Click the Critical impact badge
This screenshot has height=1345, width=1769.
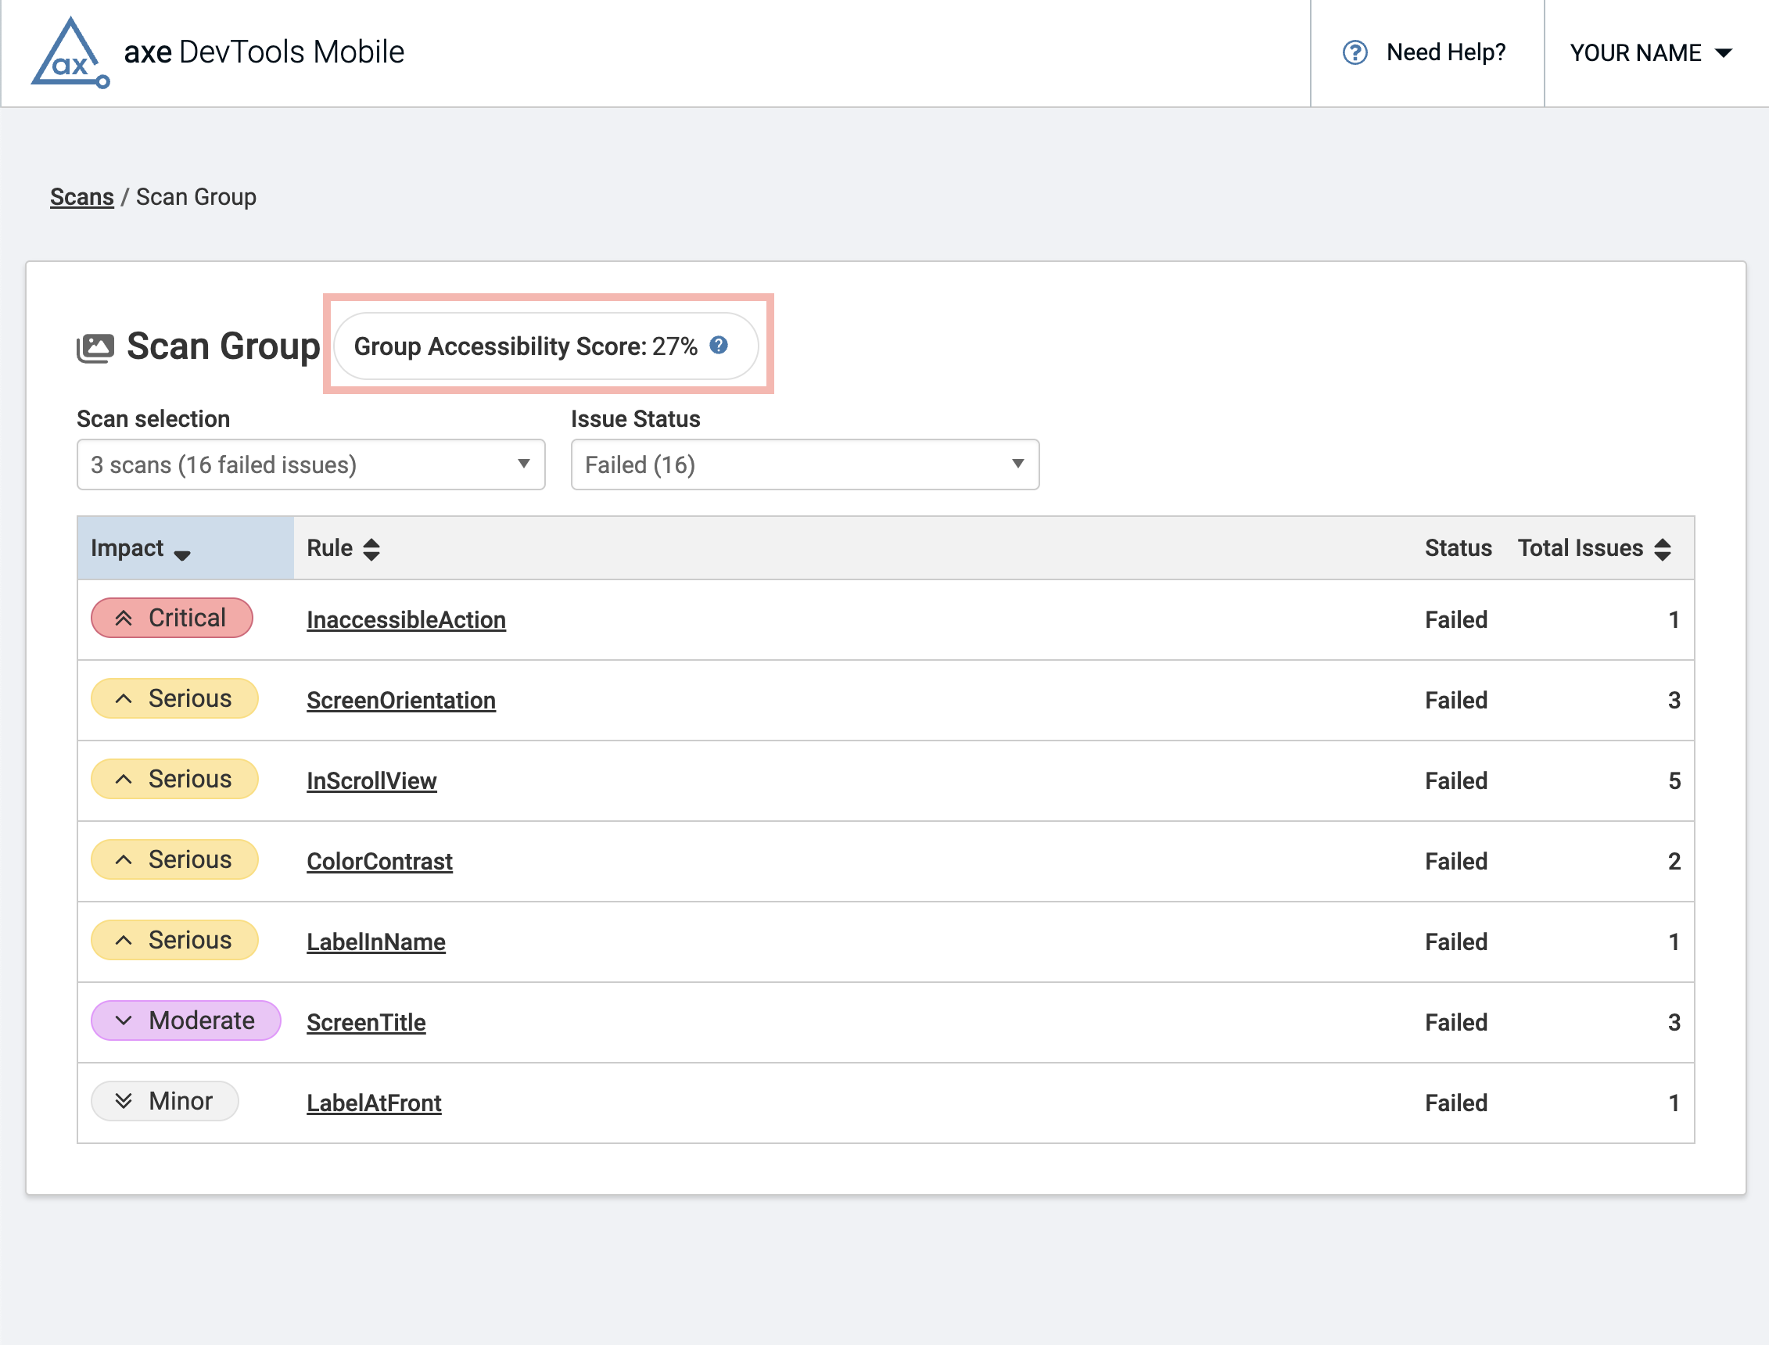[172, 618]
